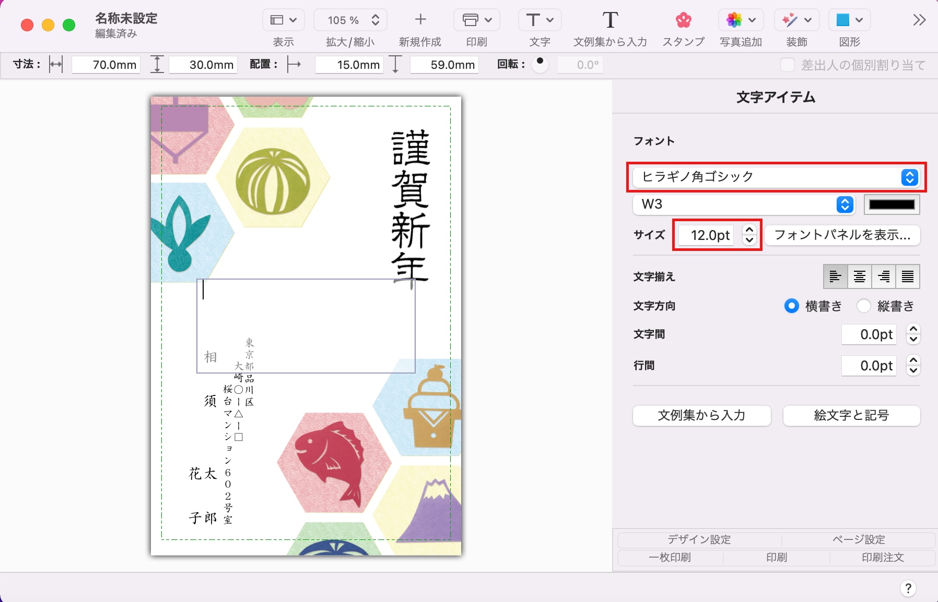
Task: Click the 59.0mm vertical position field
Action: pyautogui.click(x=444, y=65)
